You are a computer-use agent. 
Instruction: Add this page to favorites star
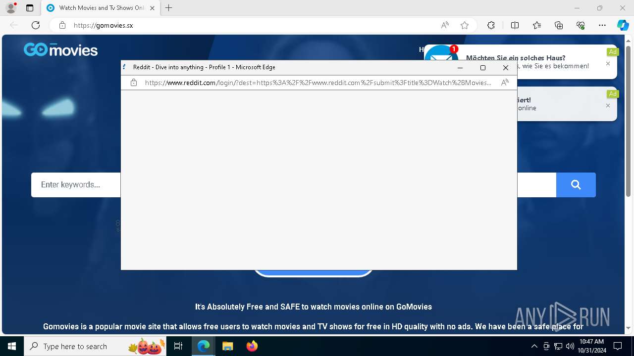click(x=465, y=25)
